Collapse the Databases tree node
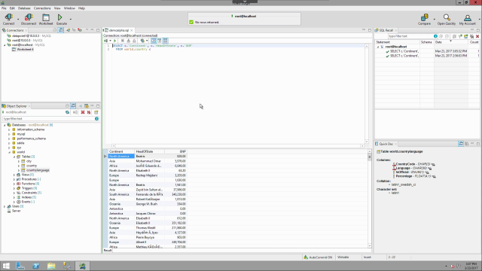482x271 pixels. click(x=5, y=125)
